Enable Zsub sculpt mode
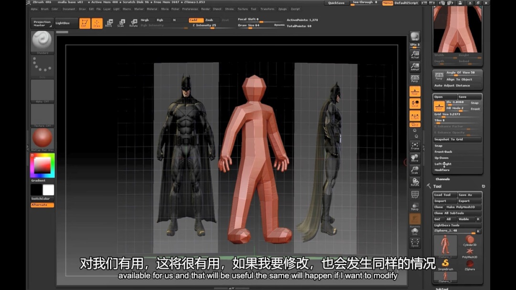The height and width of the screenshot is (290, 516). pyautogui.click(x=209, y=20)
